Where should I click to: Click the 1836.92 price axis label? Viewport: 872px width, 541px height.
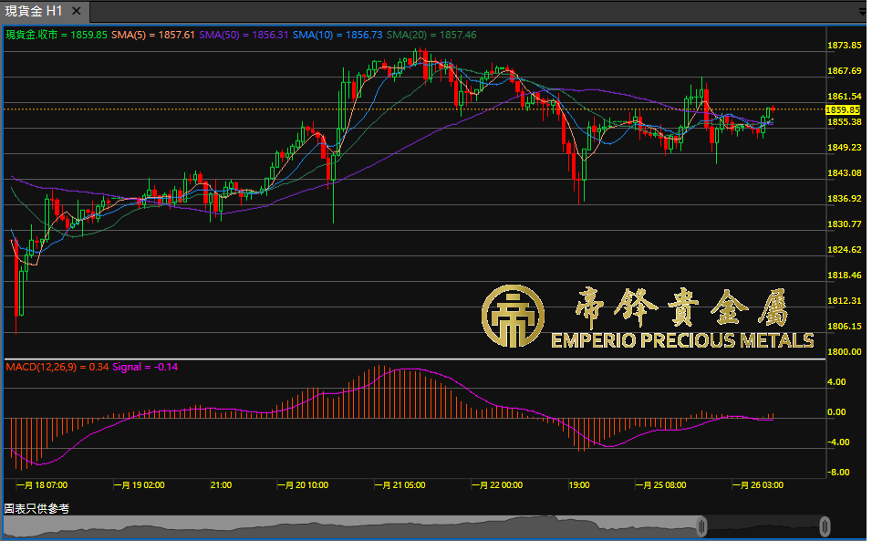[x=845, y=199]
